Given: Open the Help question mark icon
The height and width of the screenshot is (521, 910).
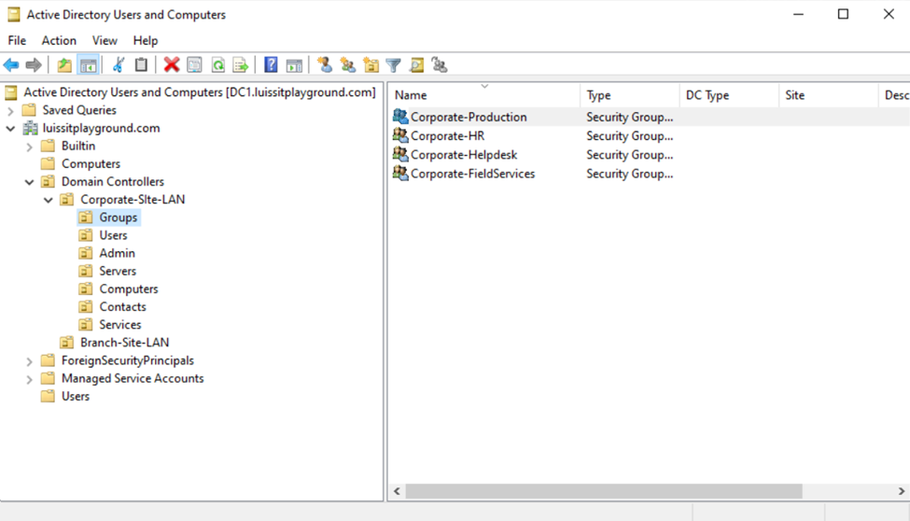Looking at the screenshot, I should [x=271, y=65].
